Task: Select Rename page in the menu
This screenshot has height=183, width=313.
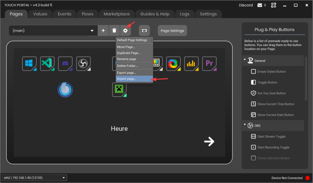Action: (x=134, y=59)
